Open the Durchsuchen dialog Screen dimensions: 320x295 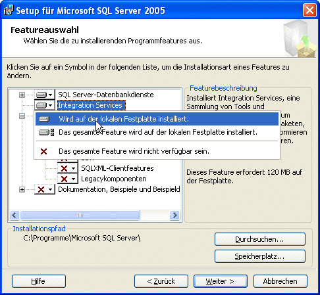(x=260, y=239)
